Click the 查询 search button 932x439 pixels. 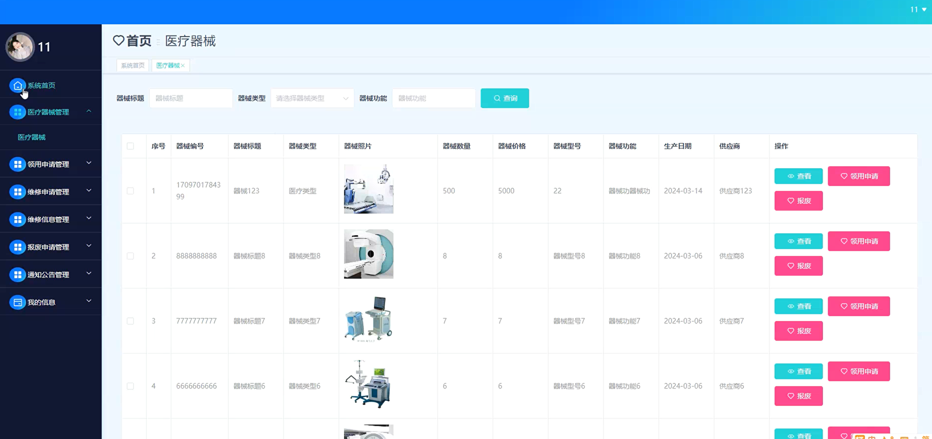pos(505,98)
